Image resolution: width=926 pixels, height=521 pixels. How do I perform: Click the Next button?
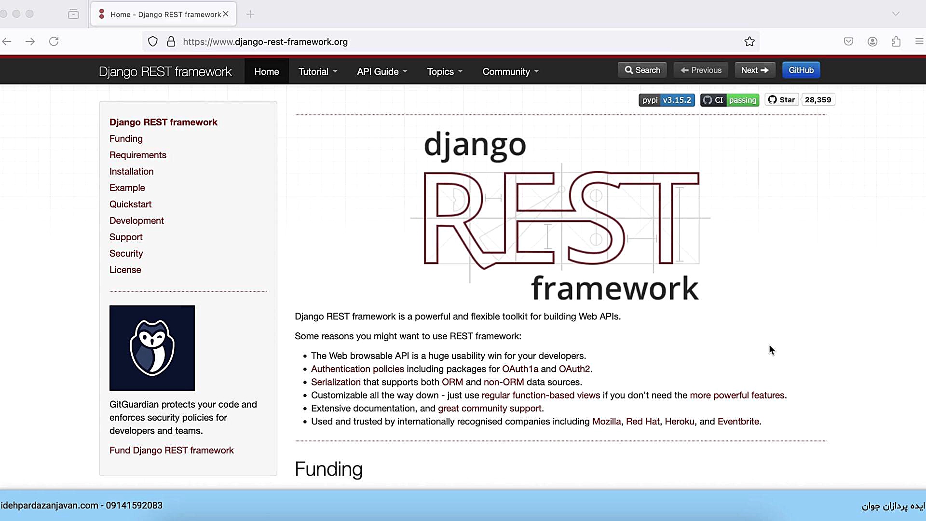point(755,70)
